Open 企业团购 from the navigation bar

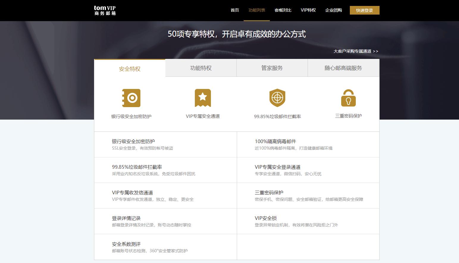333,10
